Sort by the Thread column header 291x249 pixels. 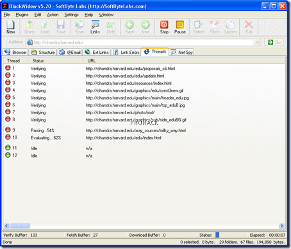click(x=15, y=61)
